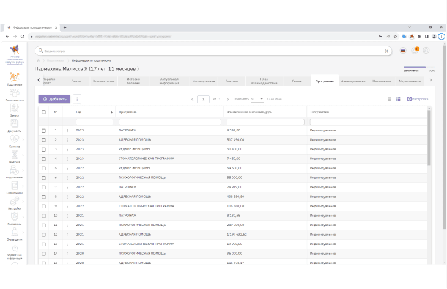Screen dimensions: 447x289
Task: Open the Справочники sidebar icon
Action: 14,186
